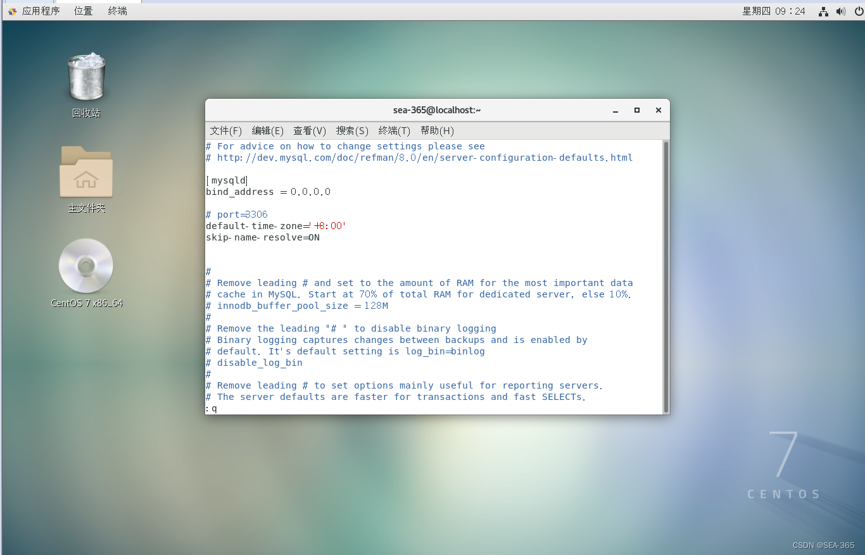Open the 位置 menu in top panel
Image resolution: width=865 pixels, height=555 pixels.
coord(83,11)
